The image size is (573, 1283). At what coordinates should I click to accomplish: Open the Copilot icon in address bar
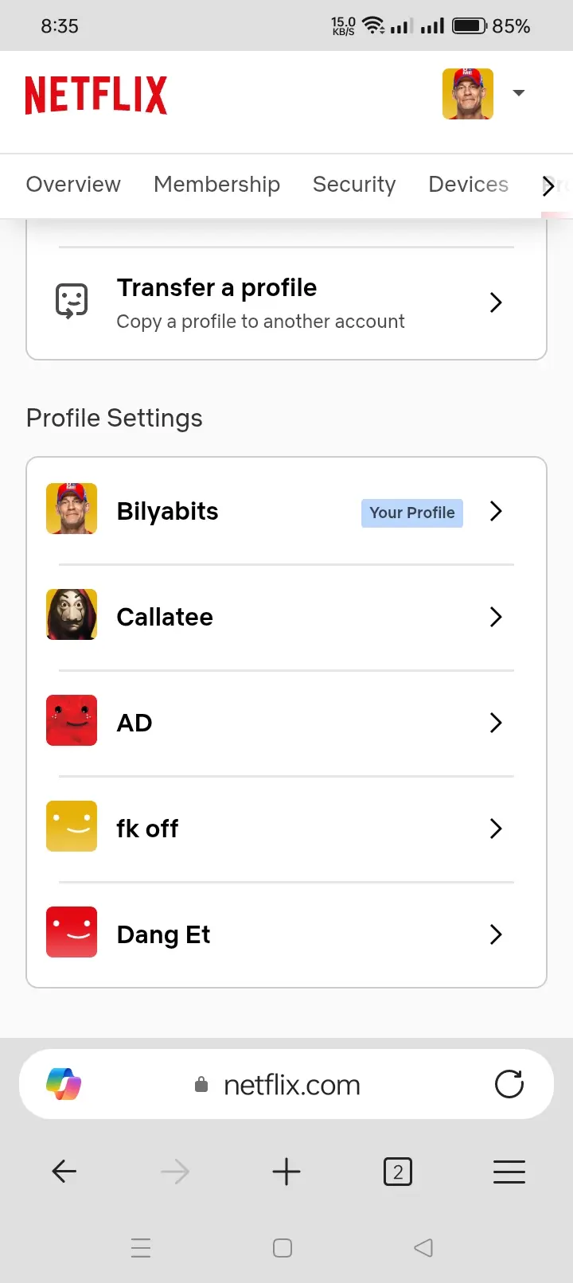pos(64,1084)
